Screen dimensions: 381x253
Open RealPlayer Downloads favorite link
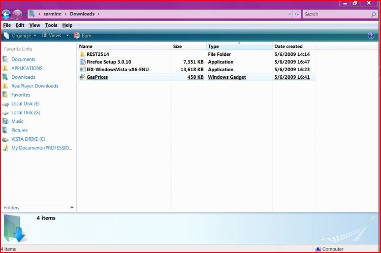point(35,86)
